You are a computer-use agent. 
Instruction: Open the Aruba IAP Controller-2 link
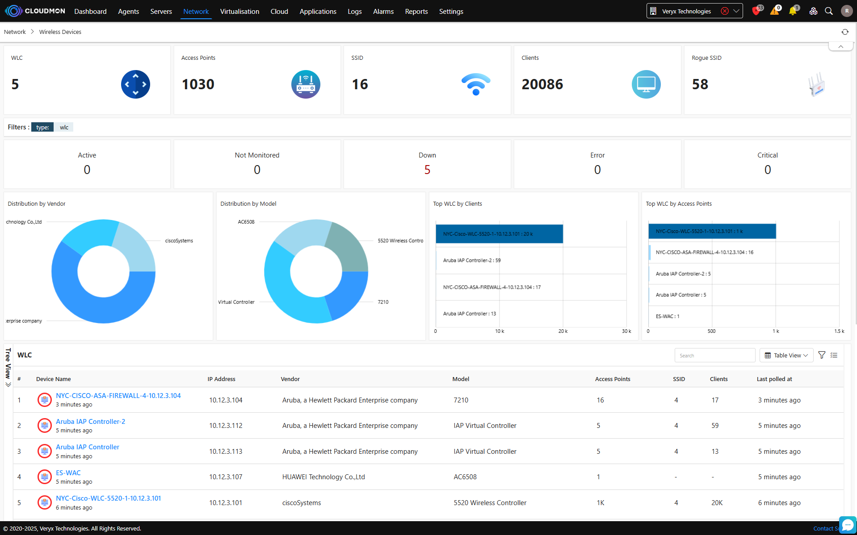click(90, 421)
